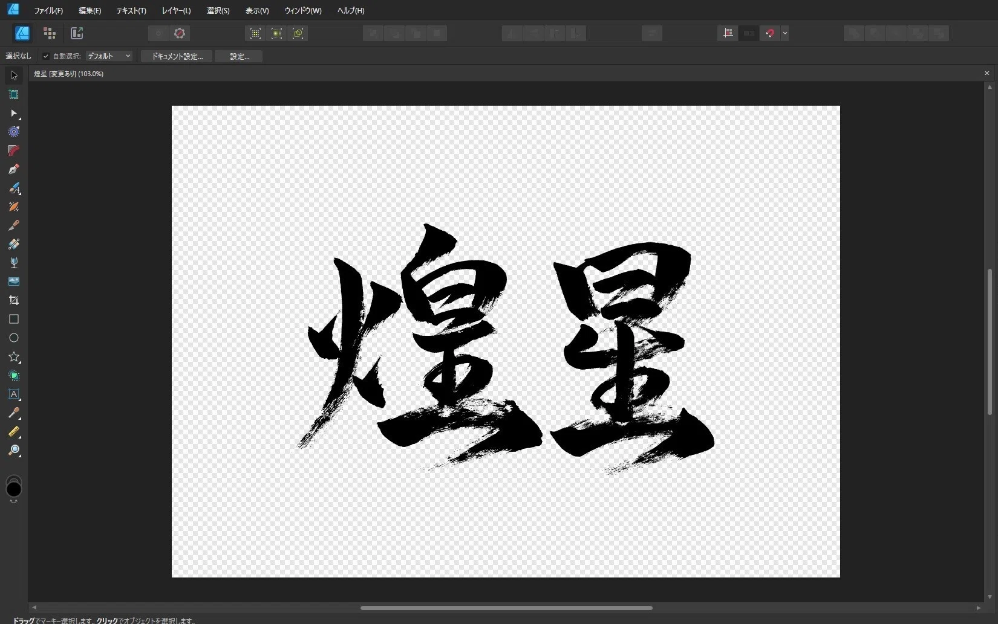This screenshot has width=998, height=624.
Task: Select the Contour tool purple ring
Action: pos(13,132)
